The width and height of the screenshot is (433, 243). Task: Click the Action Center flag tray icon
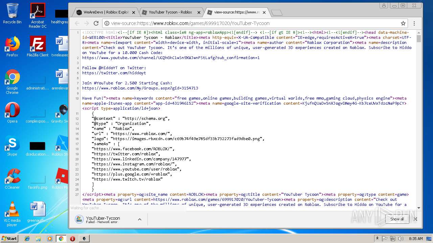point(385,239)
